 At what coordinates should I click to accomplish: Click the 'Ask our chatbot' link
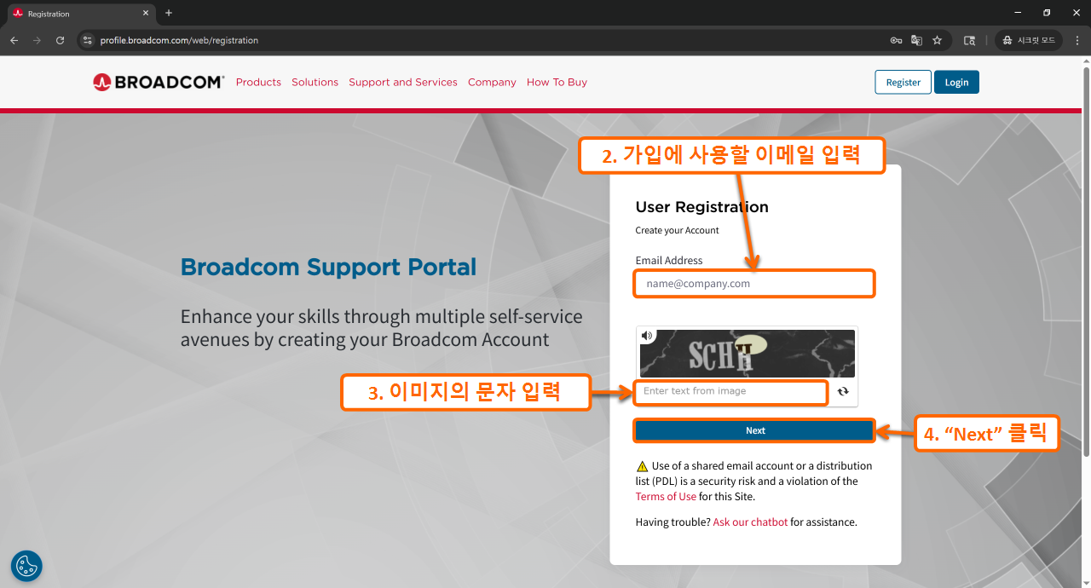point(750,522)
